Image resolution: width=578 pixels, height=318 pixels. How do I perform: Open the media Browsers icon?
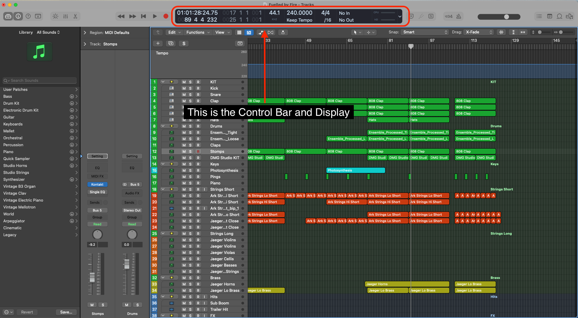[x=570, y=16]
